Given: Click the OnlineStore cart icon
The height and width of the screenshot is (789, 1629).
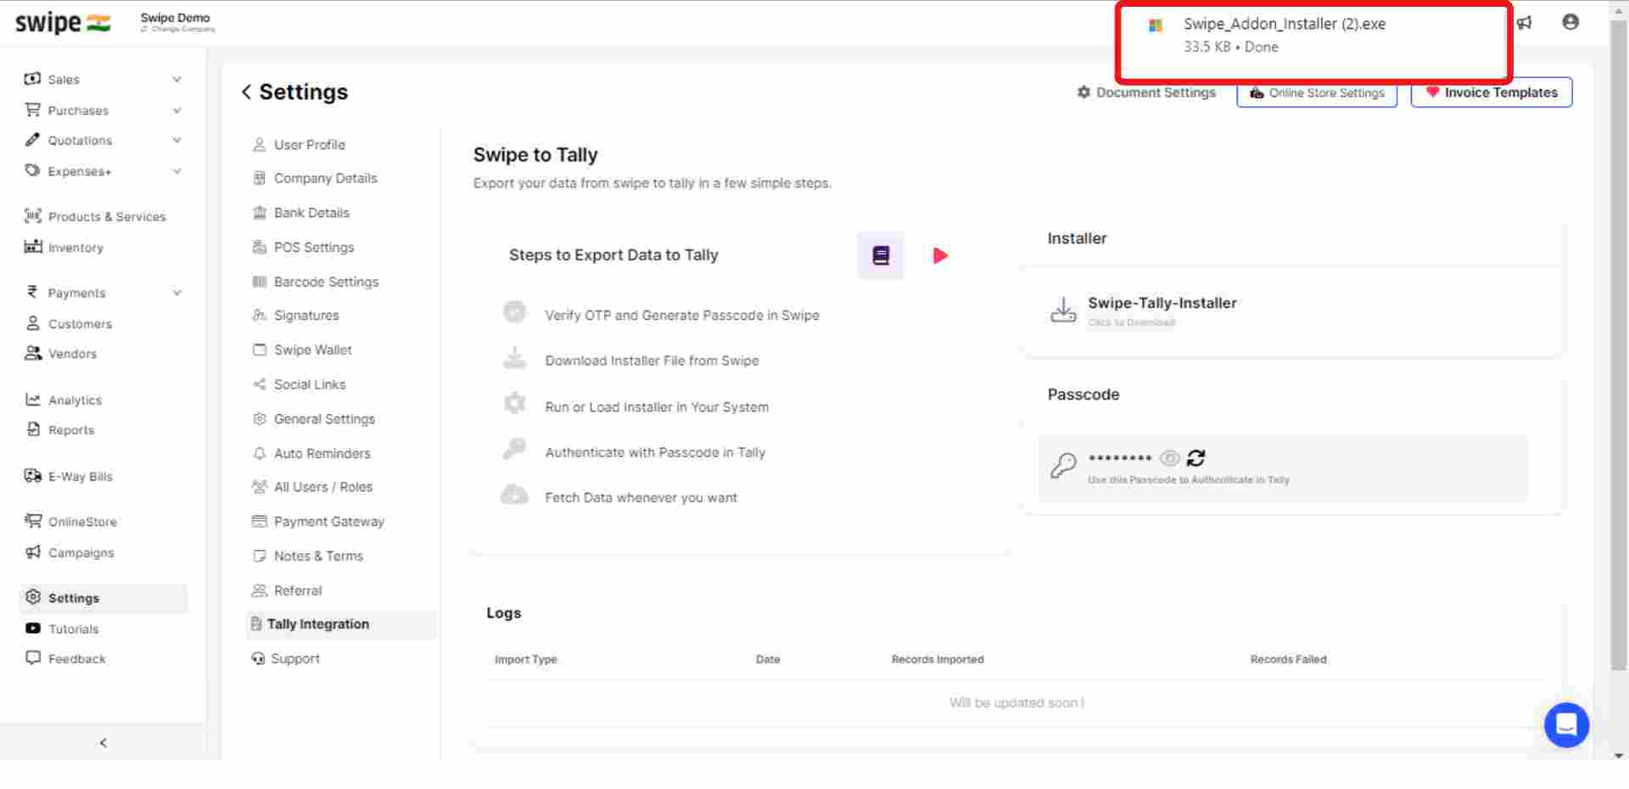Looking at the screenshot, I should (x=32, y=521).
